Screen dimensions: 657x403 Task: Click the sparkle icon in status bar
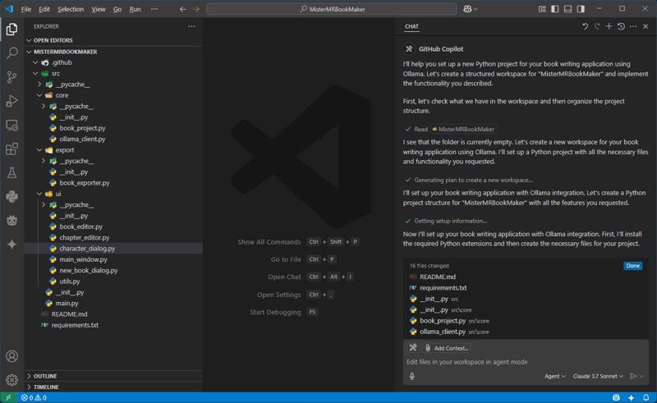631,397
